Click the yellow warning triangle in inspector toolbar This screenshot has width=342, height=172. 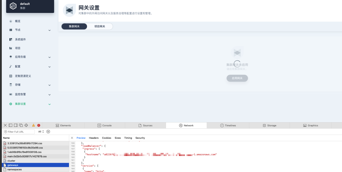33,125
